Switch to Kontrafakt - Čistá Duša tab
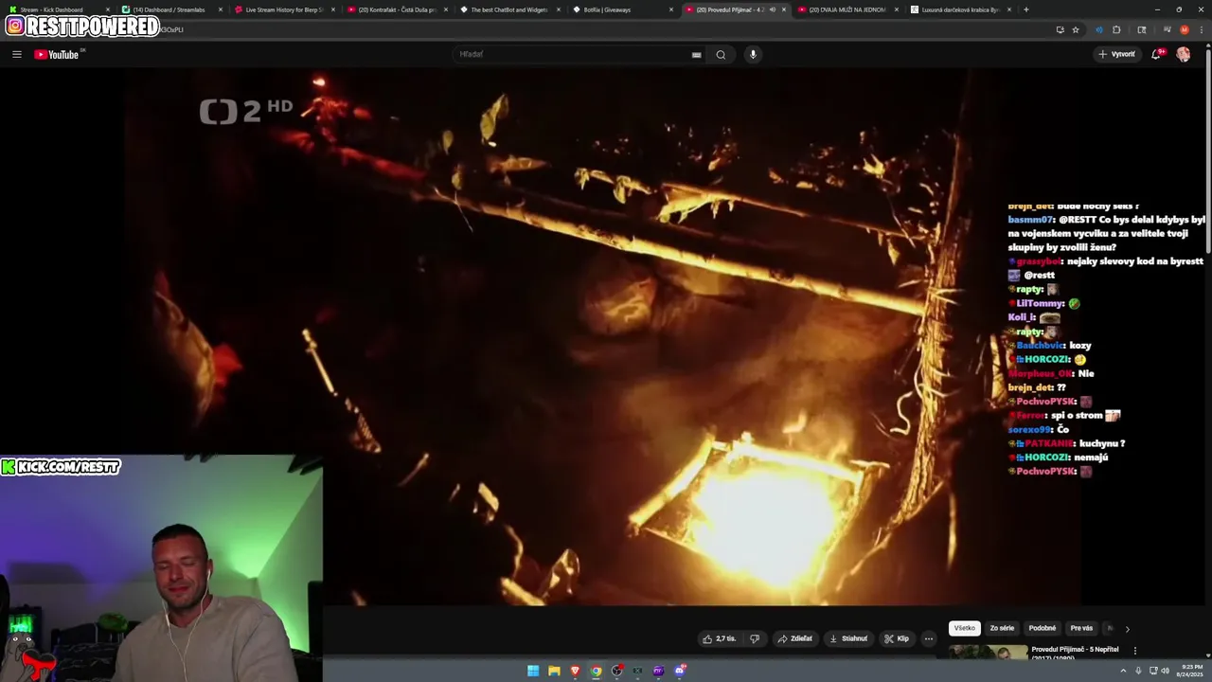Viewport: 1212px width, 682px height. tap(396, 9)
